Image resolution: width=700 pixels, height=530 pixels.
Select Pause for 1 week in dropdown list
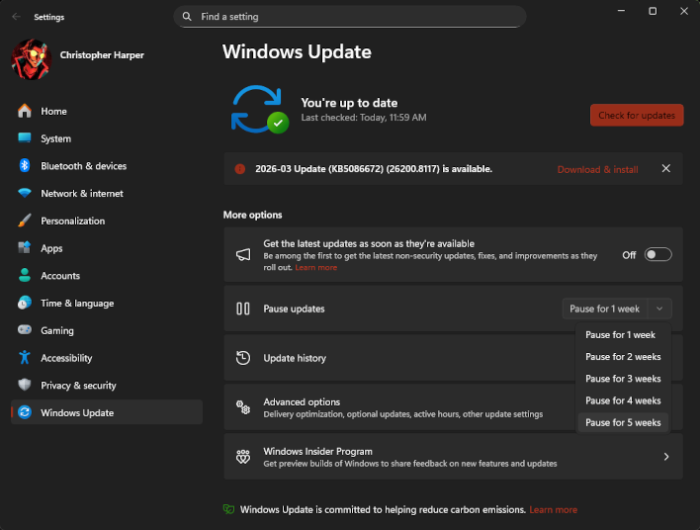623,335
